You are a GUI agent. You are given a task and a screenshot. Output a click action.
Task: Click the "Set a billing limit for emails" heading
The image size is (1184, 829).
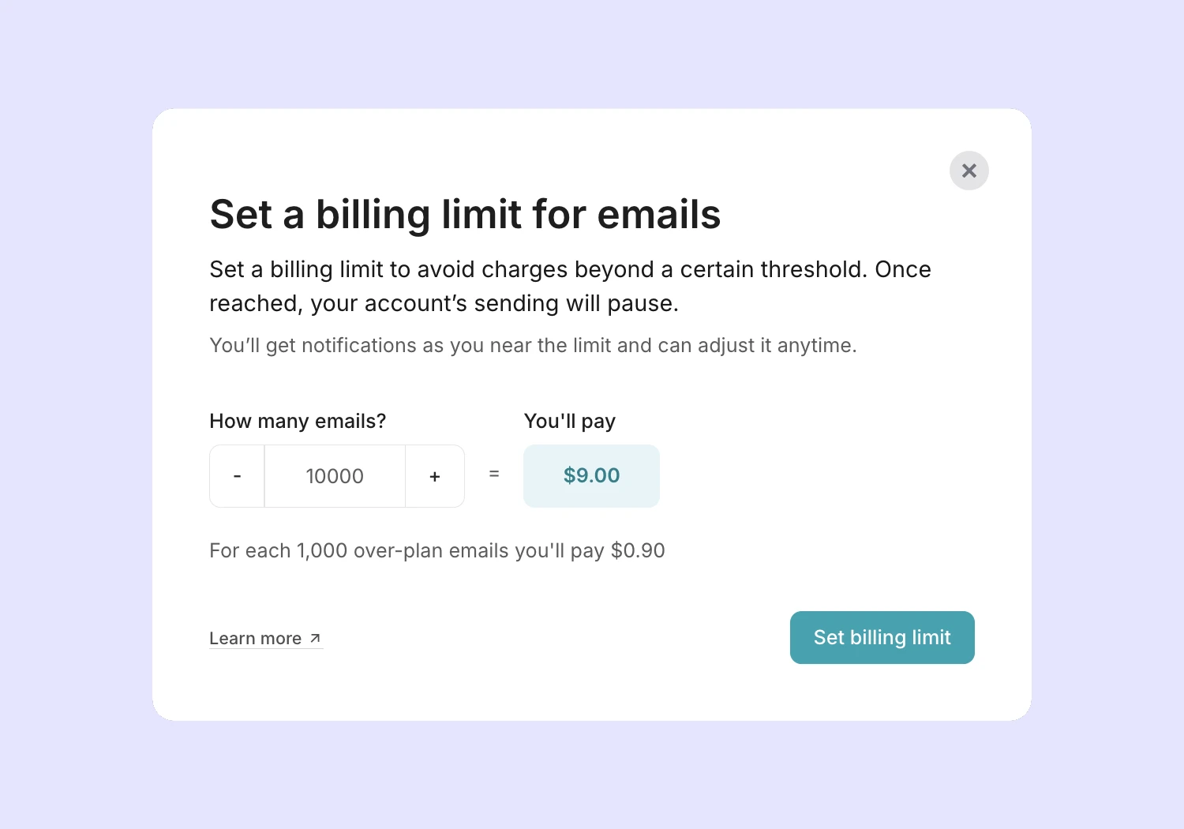[465, 214]
